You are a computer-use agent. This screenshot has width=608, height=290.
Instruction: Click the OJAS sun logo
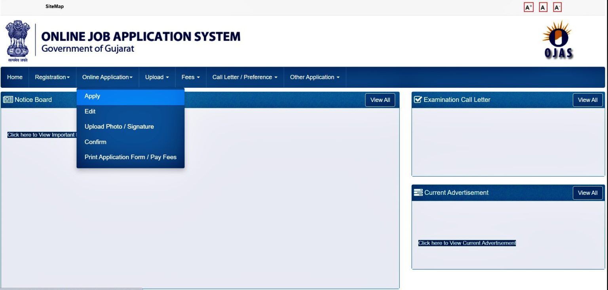click(558, 40)
